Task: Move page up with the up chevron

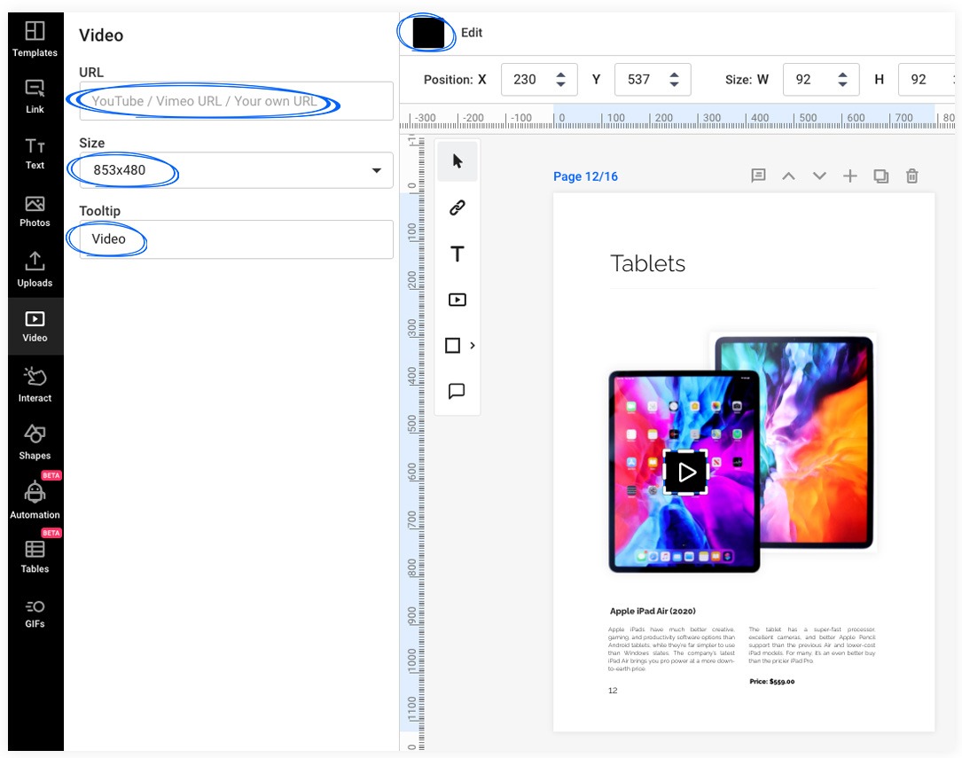Action: 789,176
